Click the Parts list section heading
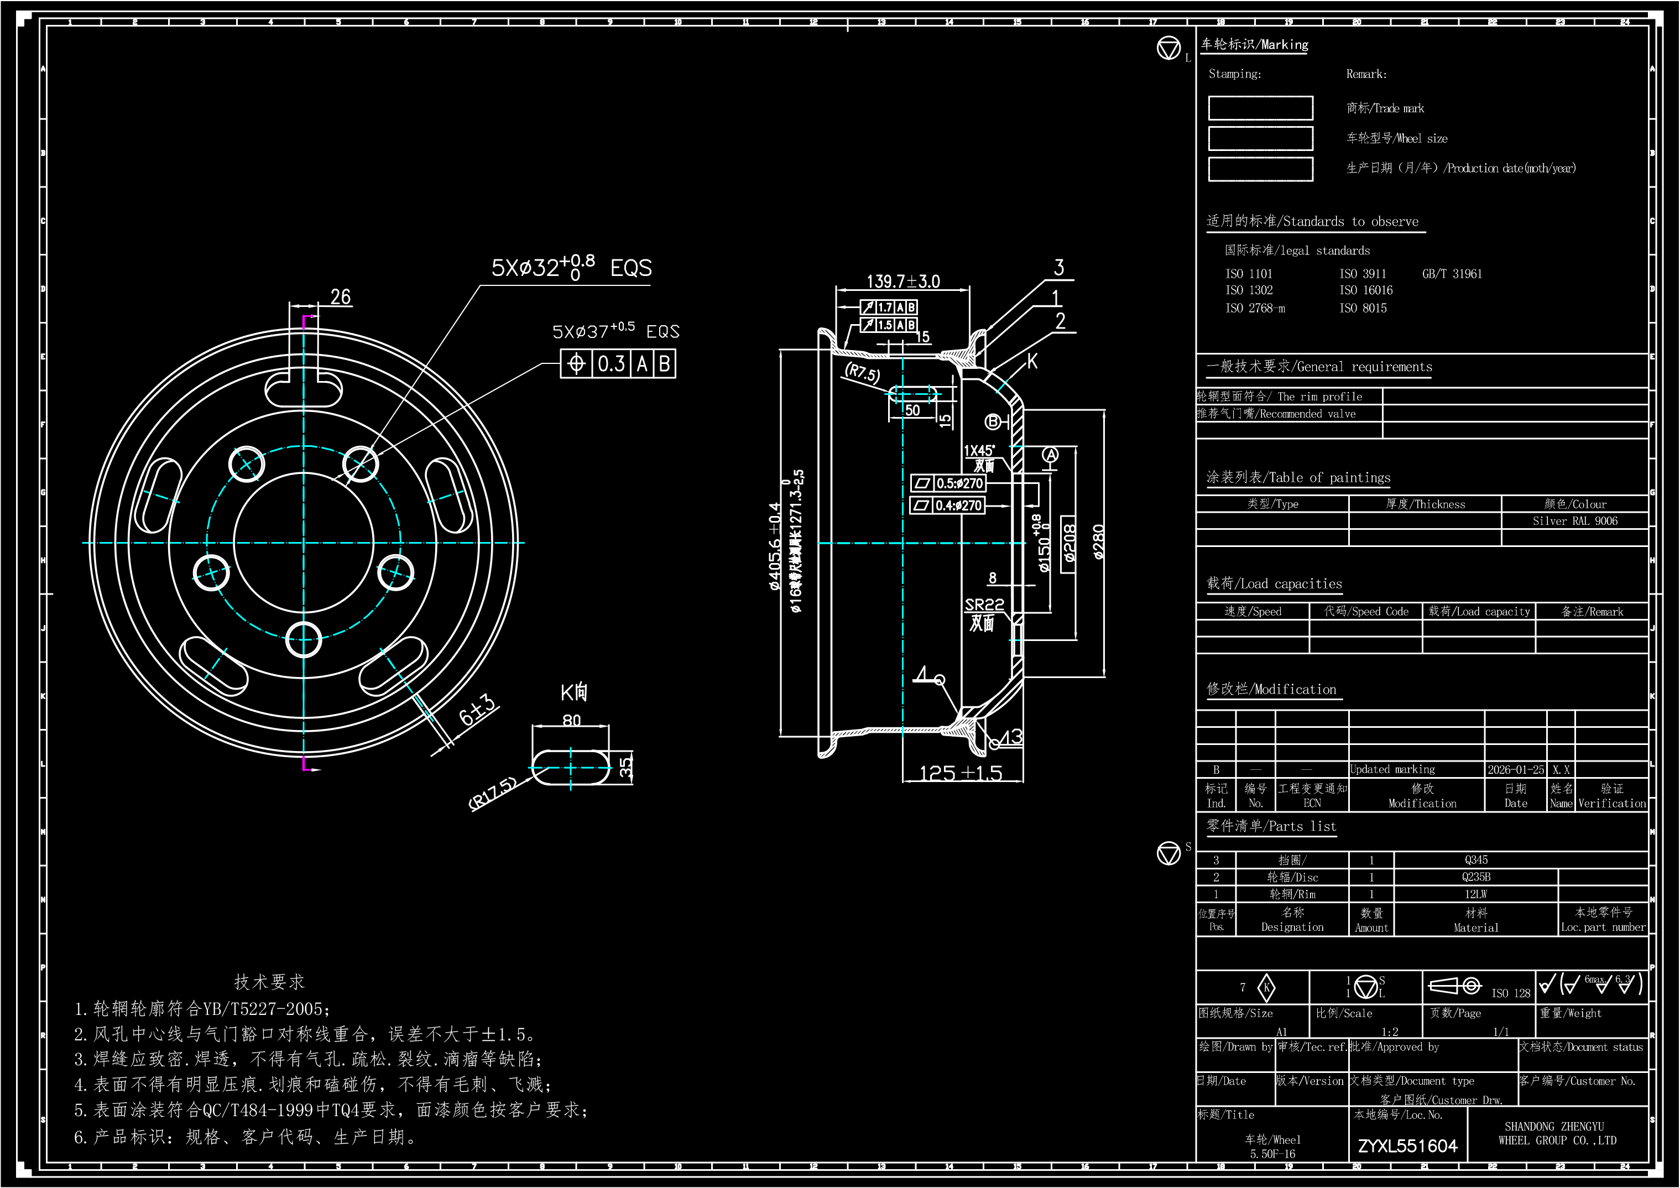Screen dimensions: 1680x1188 coord(1271,826)
